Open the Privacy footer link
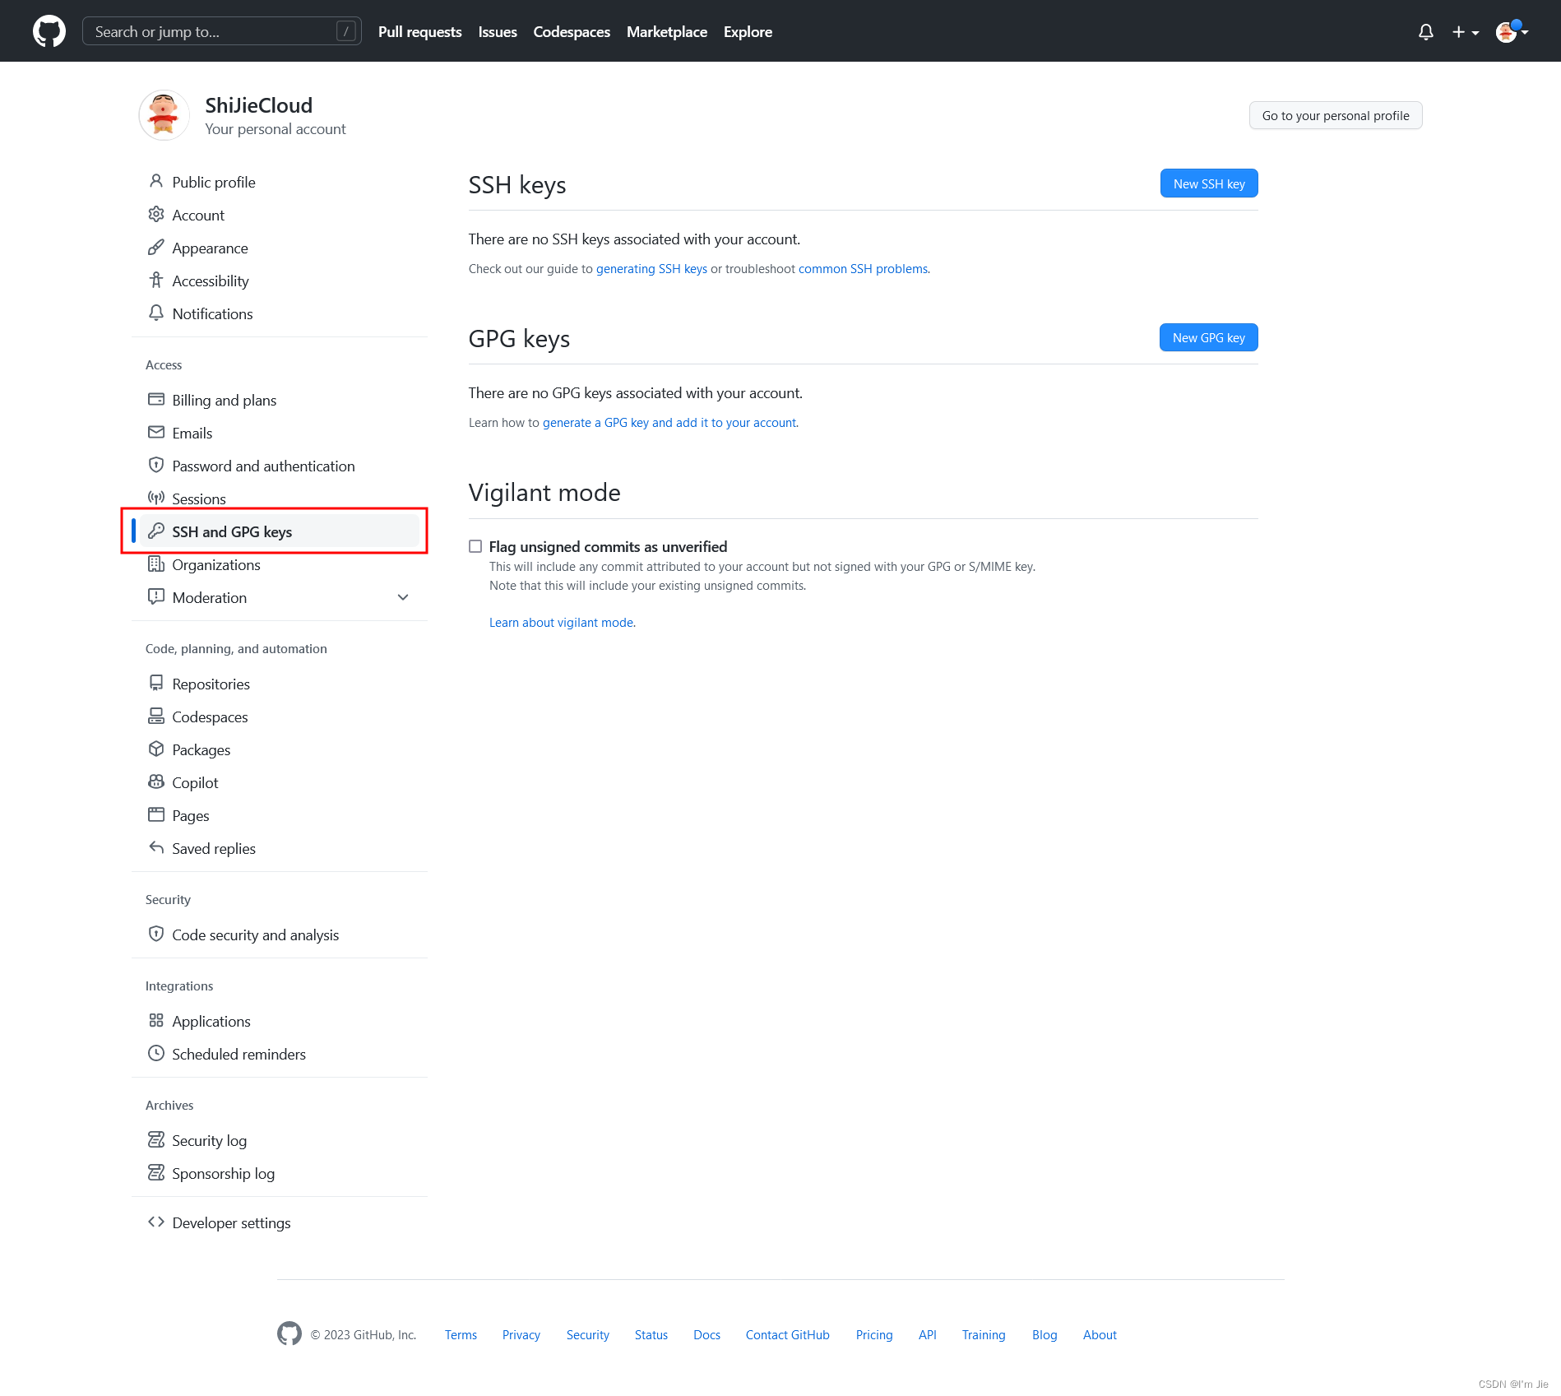 tap(521, 1334)
